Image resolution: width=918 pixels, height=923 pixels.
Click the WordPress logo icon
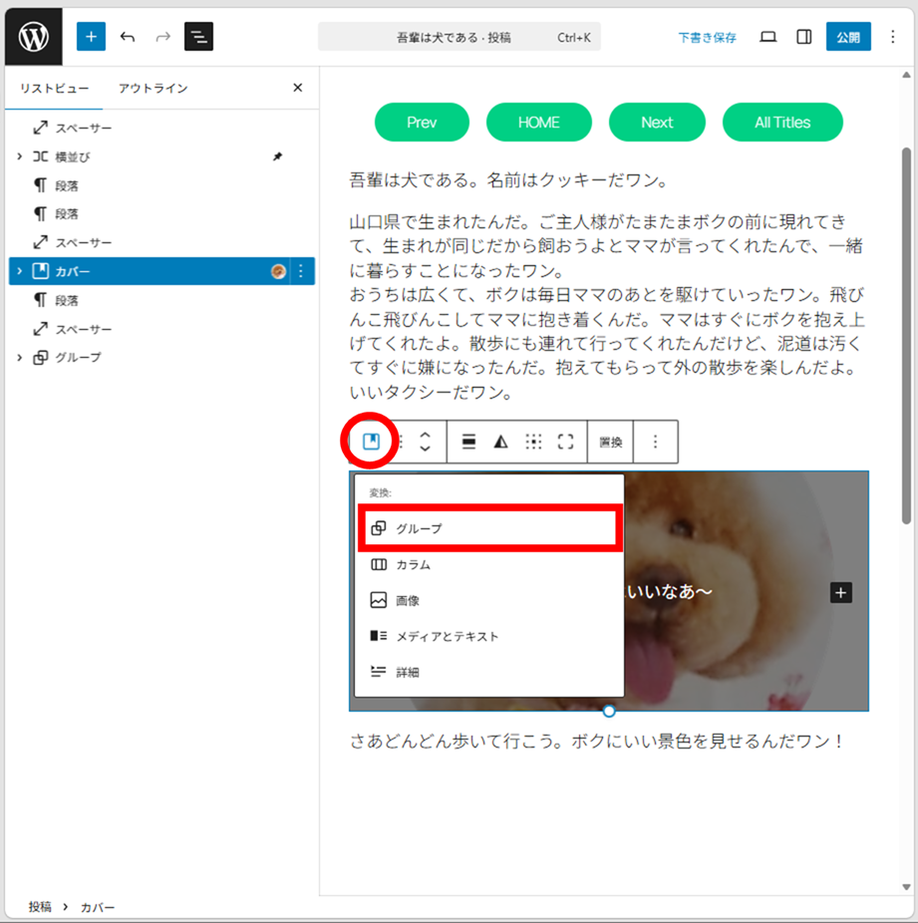pyautogui.click(x=34, y=37)
